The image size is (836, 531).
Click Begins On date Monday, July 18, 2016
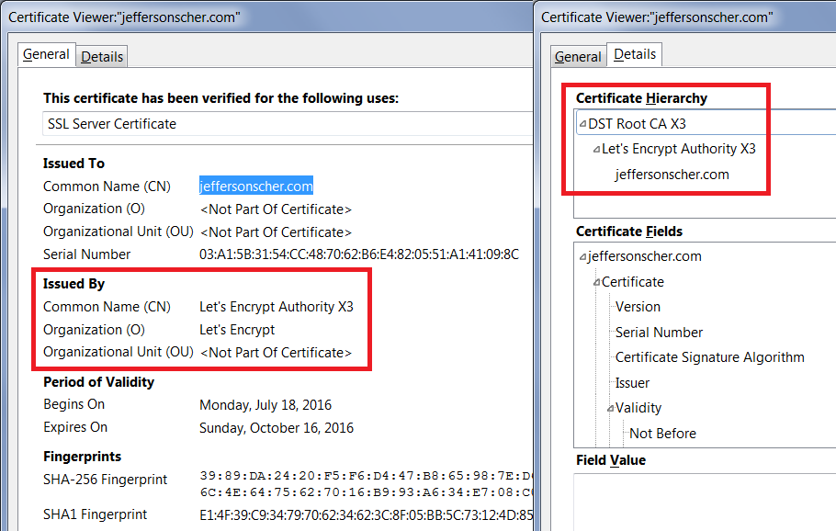(x=265, y=405)
